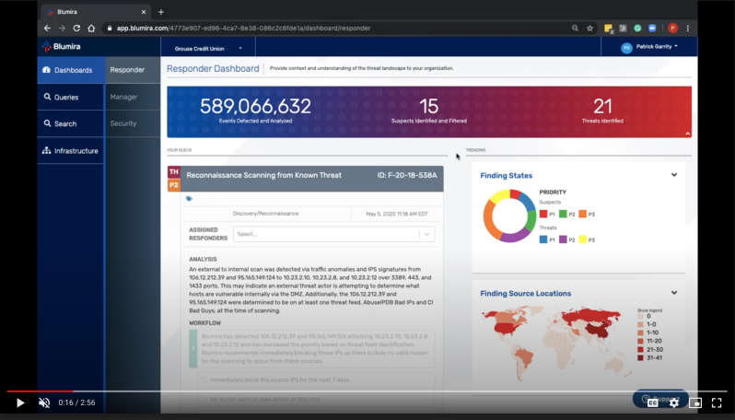This screenshot has height=420, width=735.
Task: Play the video
Action: point(20,402)
